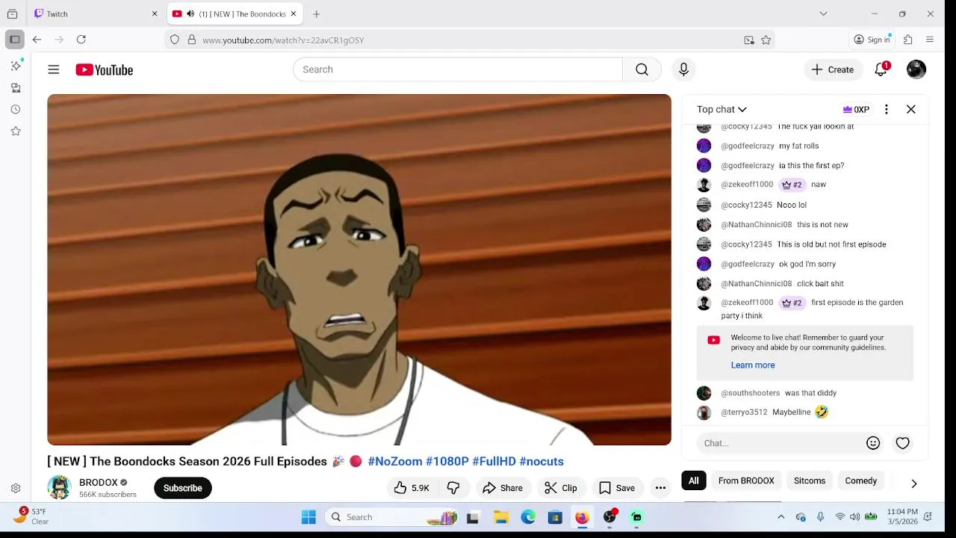Open sidebar settings gear
Screen dimensions: 956x538
(x=16, y=489)
